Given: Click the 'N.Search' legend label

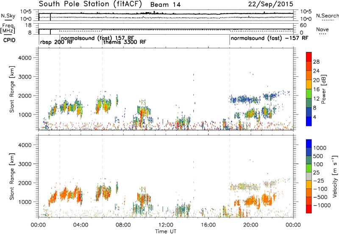Looking at the screenshot, I should point(327,16).
